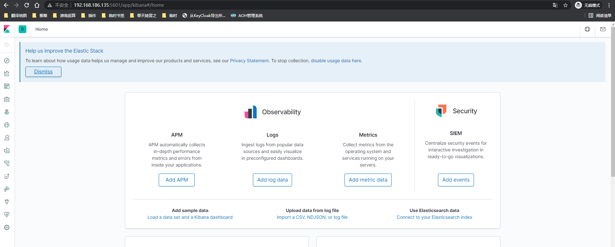Click the disable usage data here link

point(336,61)
